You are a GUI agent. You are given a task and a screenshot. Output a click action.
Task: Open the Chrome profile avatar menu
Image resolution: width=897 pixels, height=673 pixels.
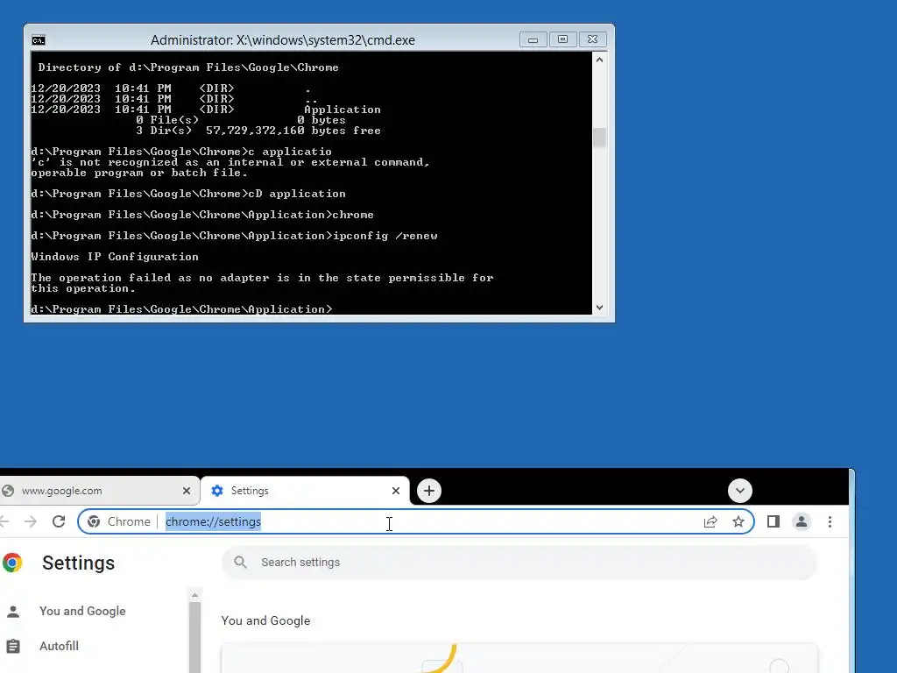(802, 522)
